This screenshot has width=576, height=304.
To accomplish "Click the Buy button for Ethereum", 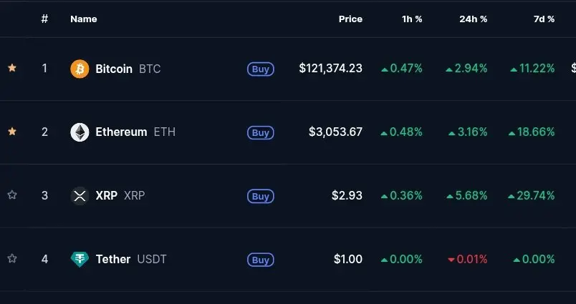I will (x=261, y=133).
